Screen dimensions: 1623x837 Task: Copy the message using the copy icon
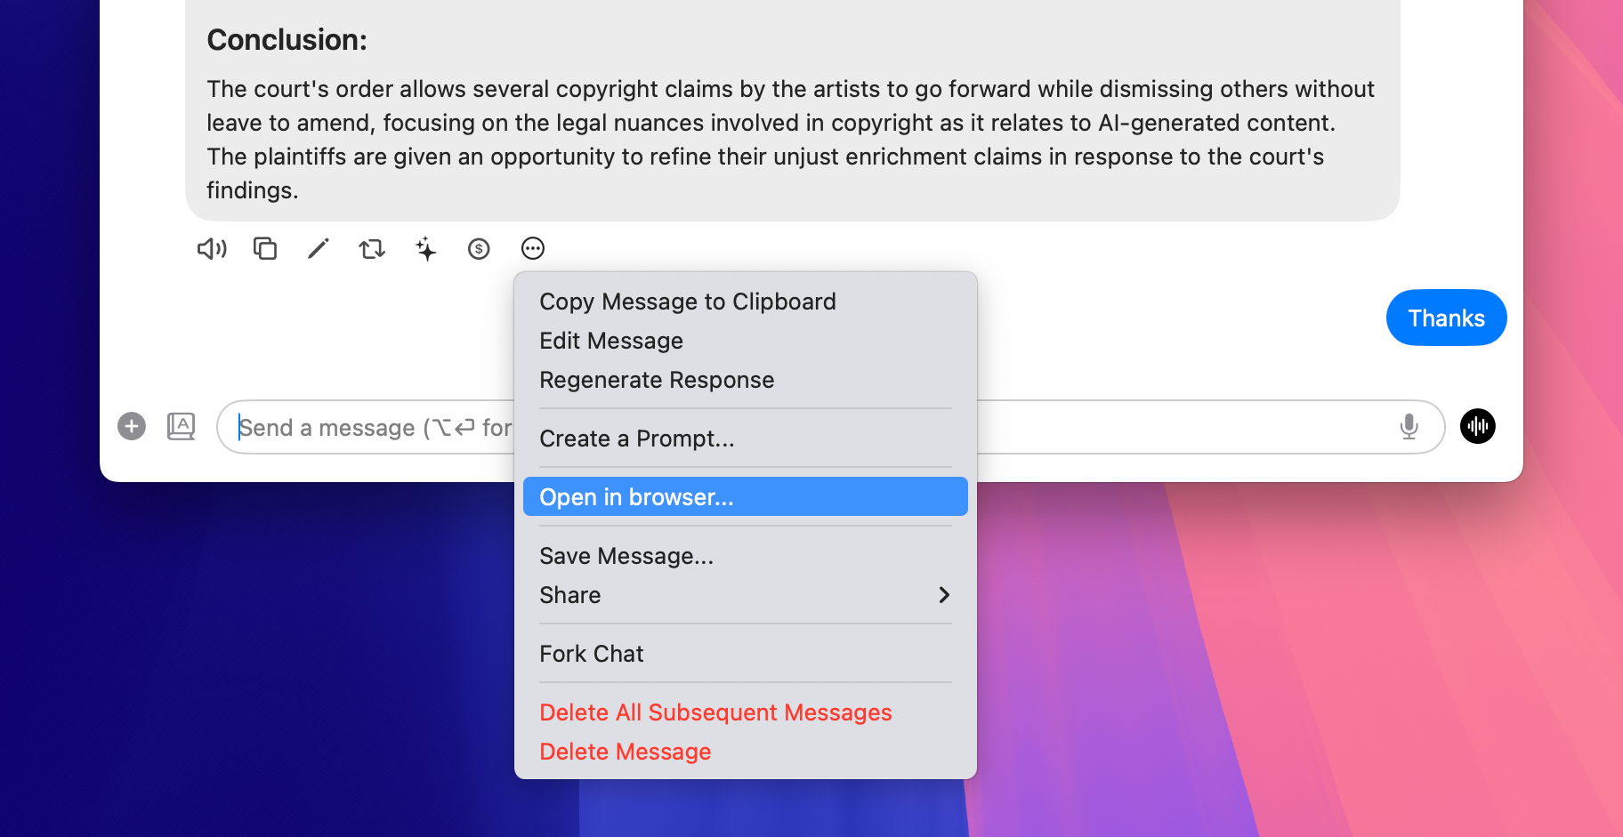[265, 249]
